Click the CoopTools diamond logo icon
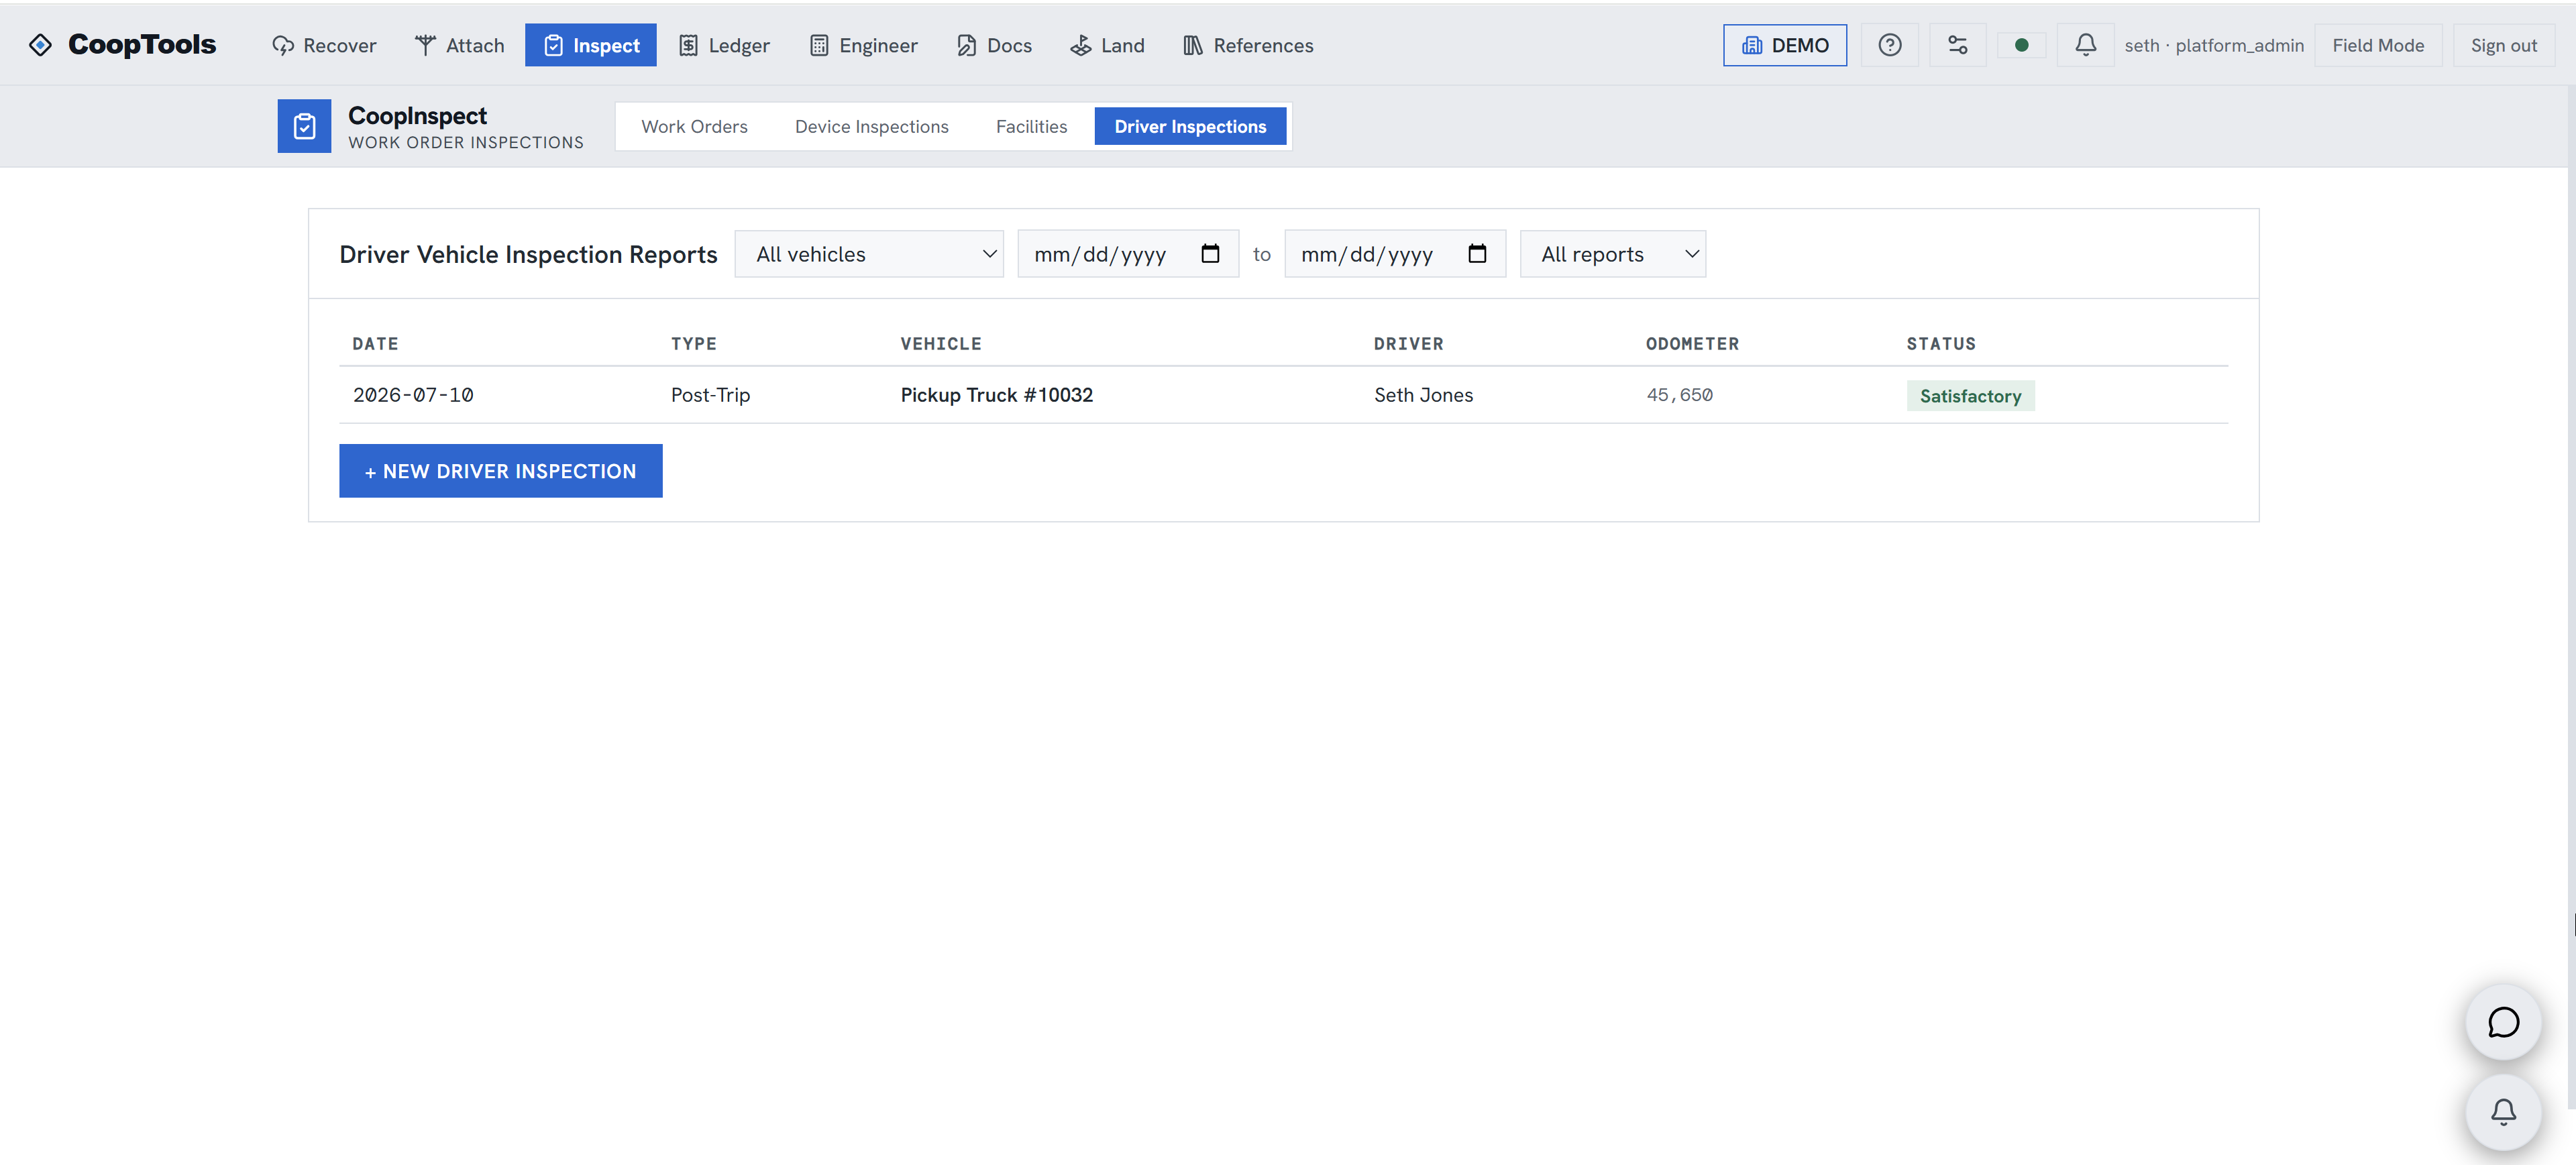Image resolution: width=2576 pixels, height=1165 pixels. coord(40,45)
